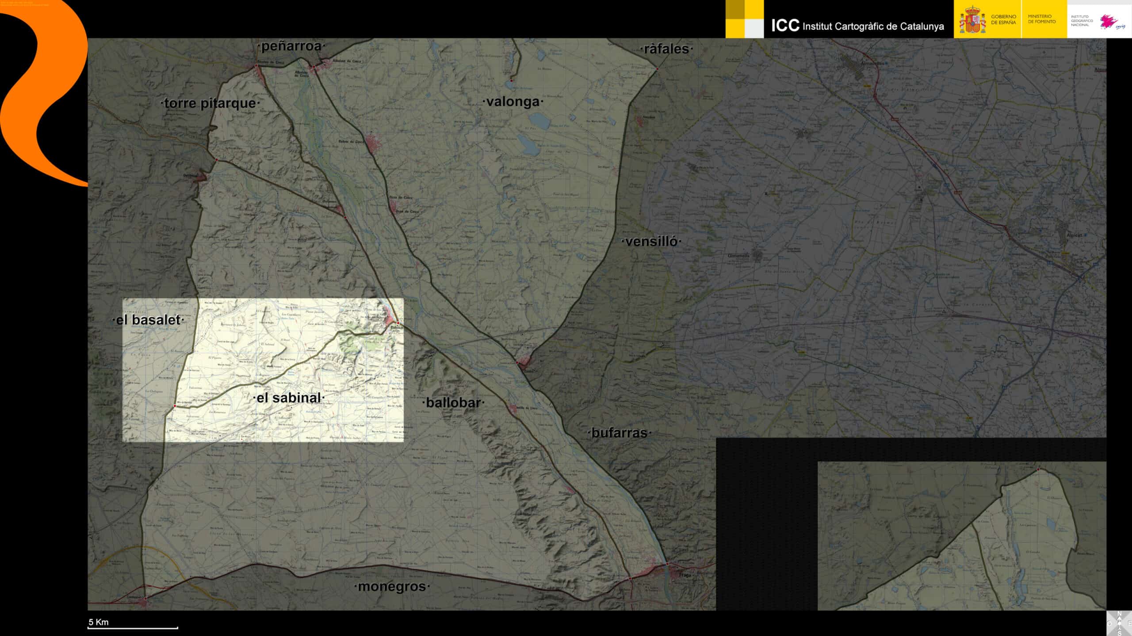Click the west O on compass
Viewport: 1132px width, 636px height.
pyautogui.click(x=1109, y=623)
